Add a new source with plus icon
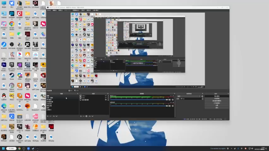 click(x=81, y=116)
